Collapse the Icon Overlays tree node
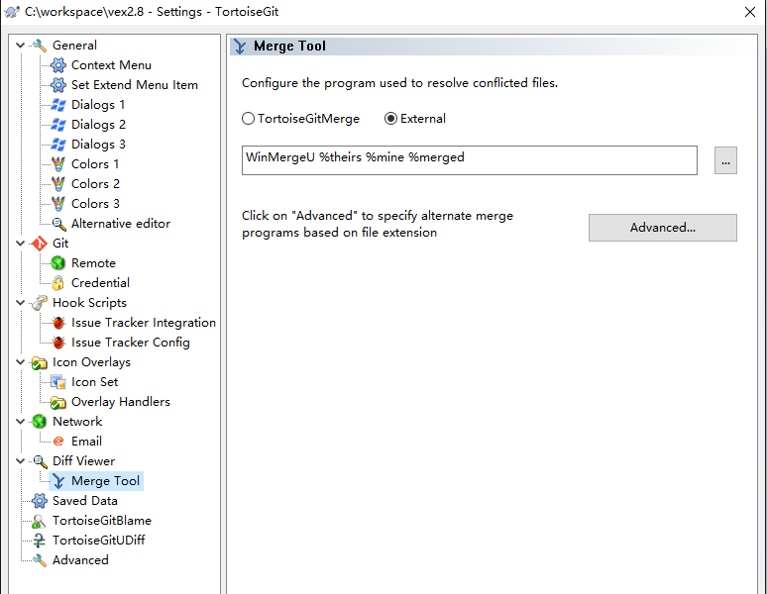 21,362
